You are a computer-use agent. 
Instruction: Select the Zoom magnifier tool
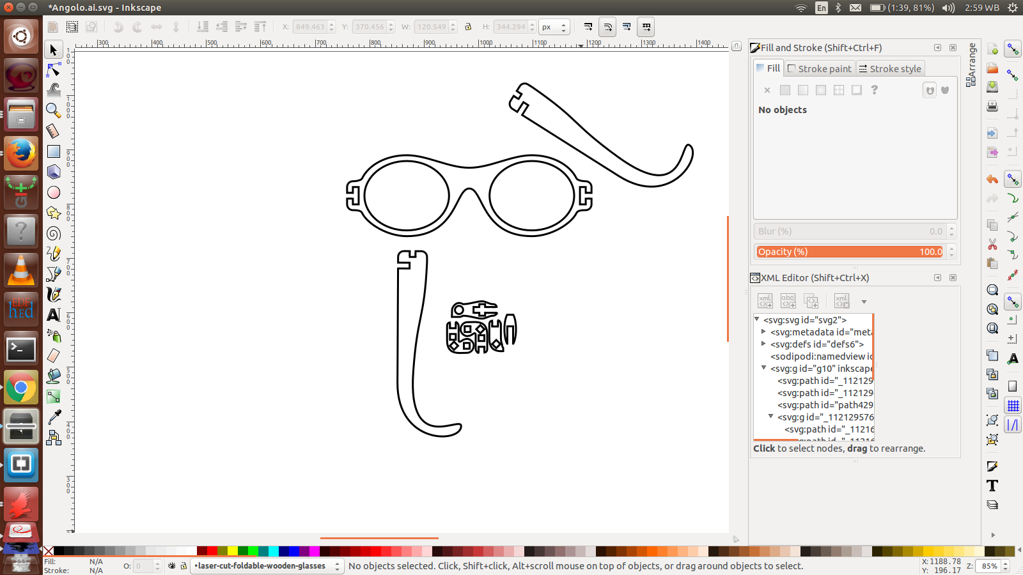point(54,111)
